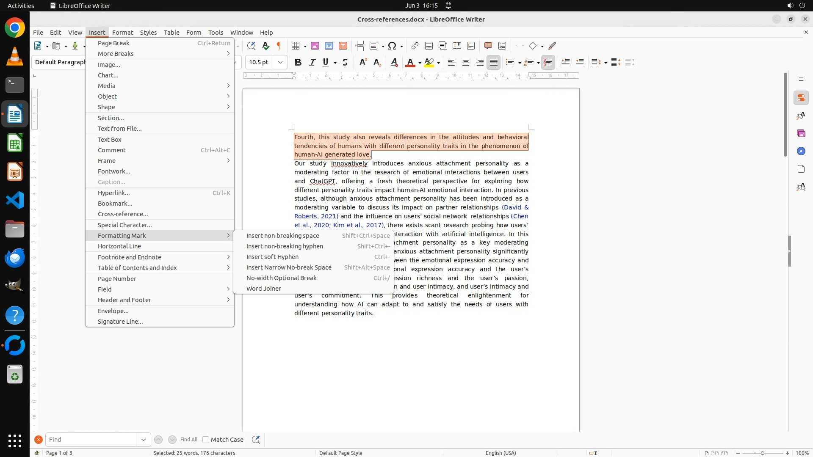Choose Insert non-breaking space
The image size is (813, 457).
(x=282, y=236)
